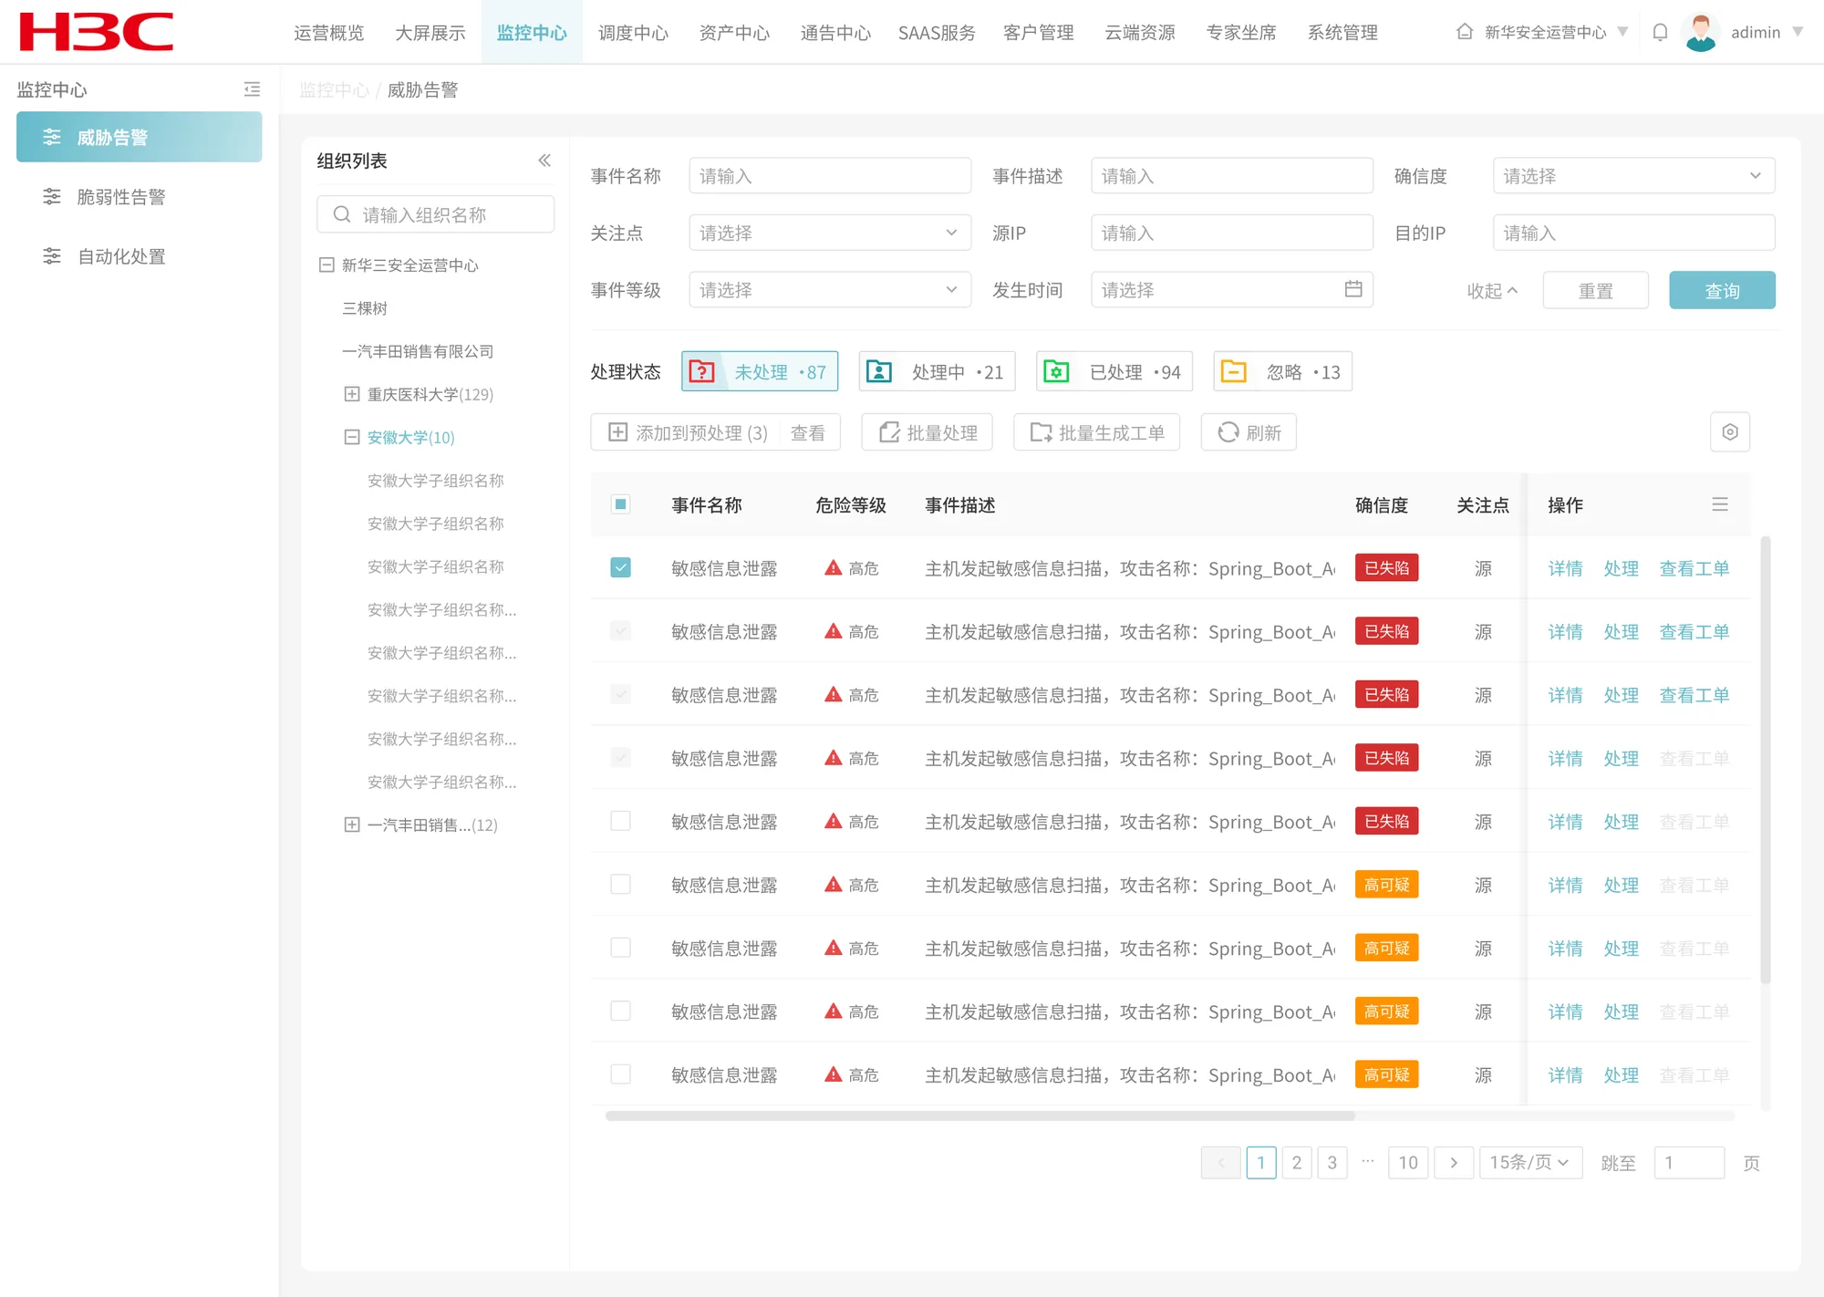Check the first 高可疑 row checkbox
The width and height of the screenshot is (1824, 1297).
620,884
